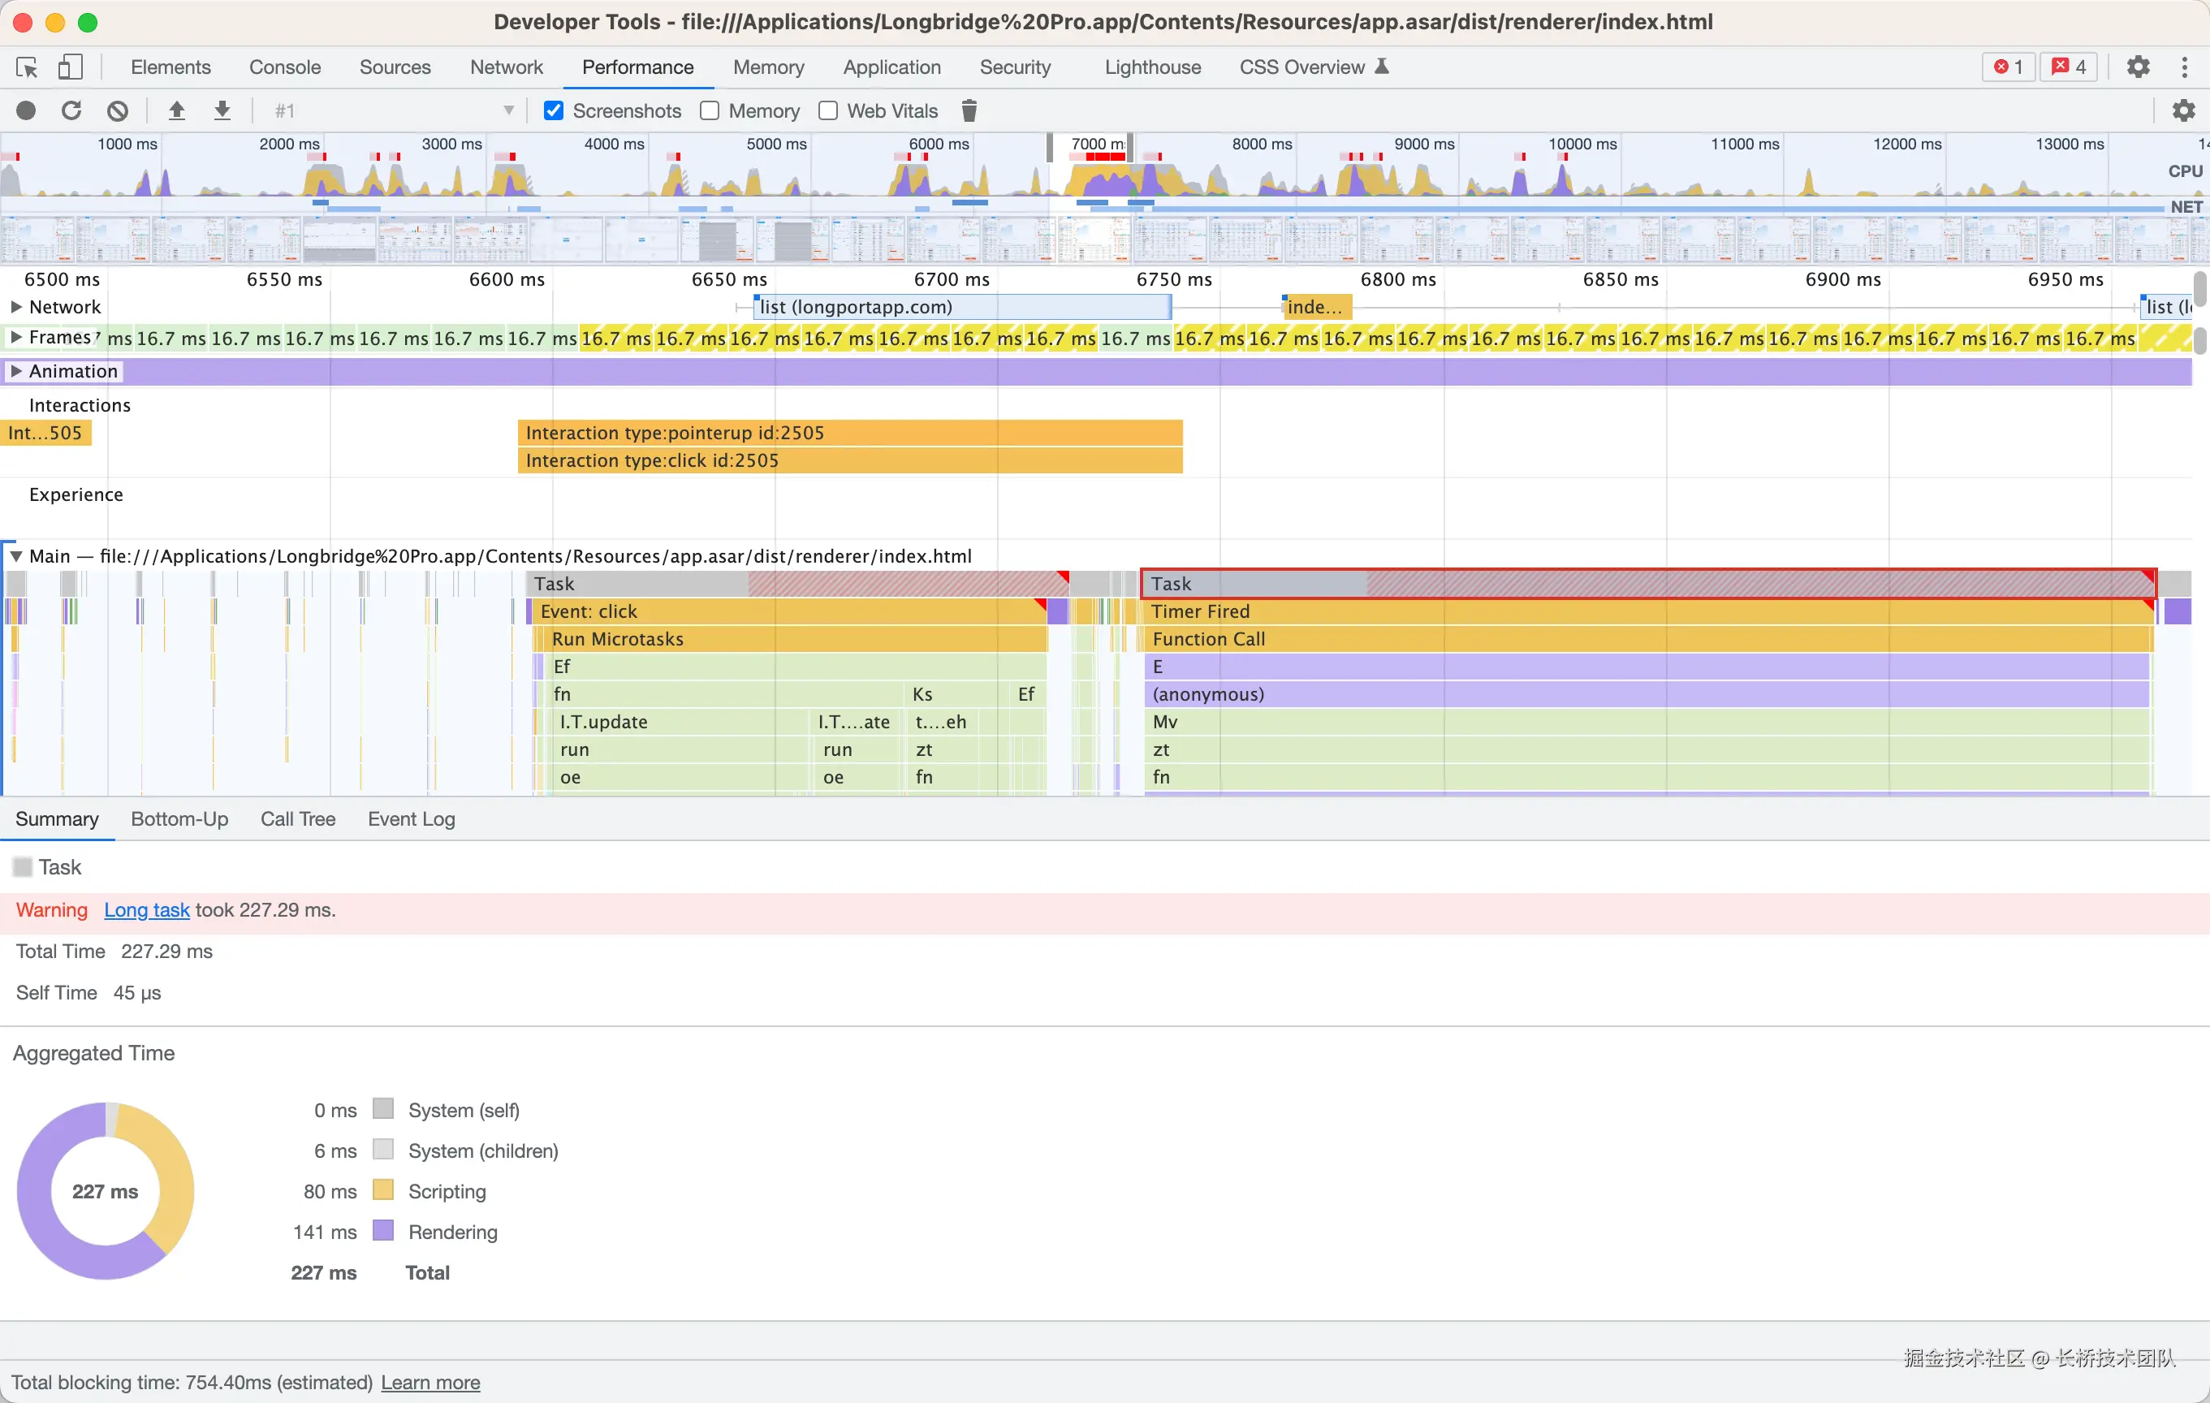Viewport: 2210px width, 1403px height.
Task: Click the Learn more link
Action: pyautogui.click(x=430, y=1382)
